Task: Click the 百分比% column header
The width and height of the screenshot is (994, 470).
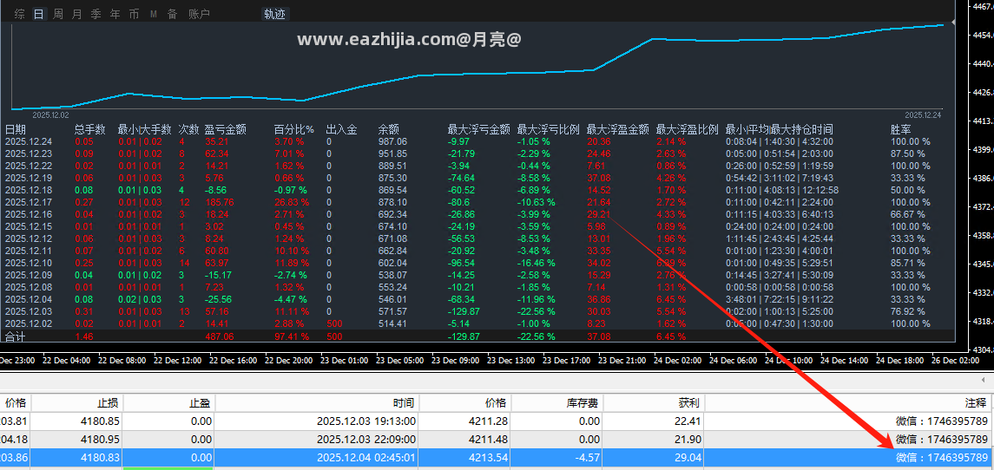Action: click(x=294, y=130)
